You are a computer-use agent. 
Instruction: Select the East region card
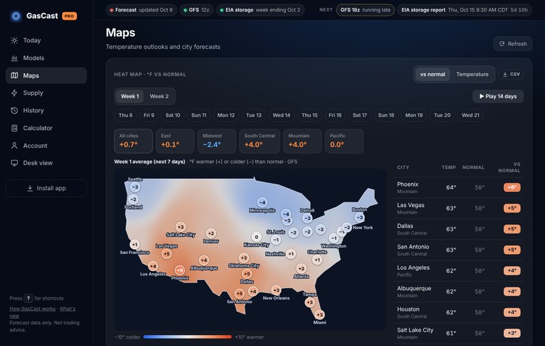click(175, 141)
